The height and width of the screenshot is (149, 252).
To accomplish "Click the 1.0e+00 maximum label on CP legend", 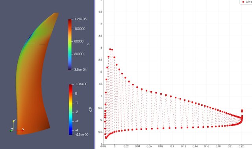I will tap(82, 84).
